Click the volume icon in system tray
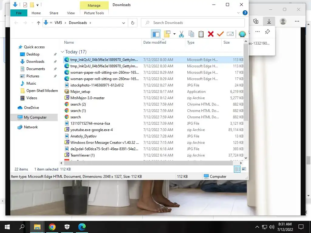The image size is (311, 233). pyautogui.click(x=272, y=227)
